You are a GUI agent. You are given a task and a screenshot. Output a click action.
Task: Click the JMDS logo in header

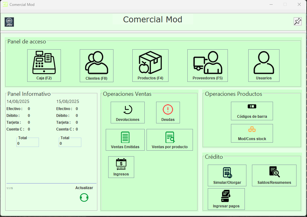pyautogui.click(x=9, y=22)
